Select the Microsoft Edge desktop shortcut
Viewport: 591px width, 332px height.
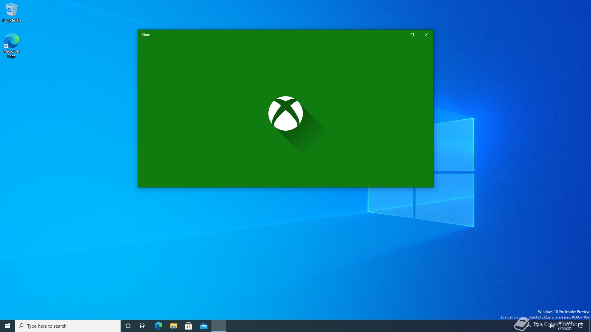[x=12, y=45]
